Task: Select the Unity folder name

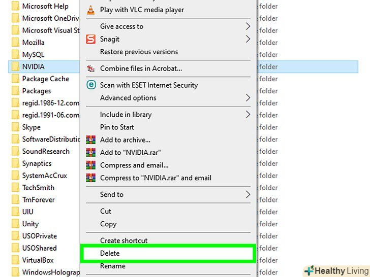Action: point(30,224)
